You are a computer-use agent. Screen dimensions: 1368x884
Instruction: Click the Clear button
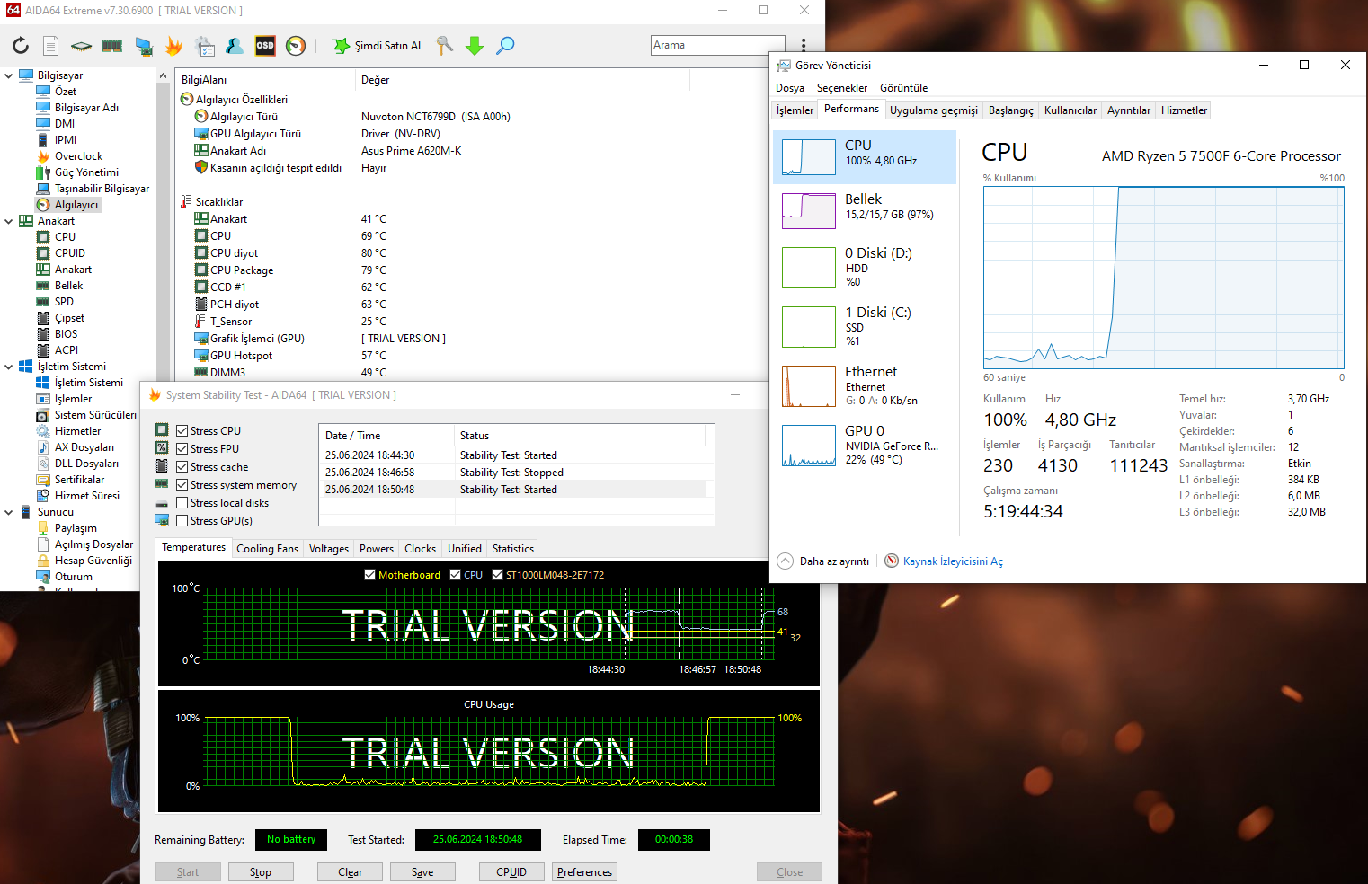click(x=350, y=872)
